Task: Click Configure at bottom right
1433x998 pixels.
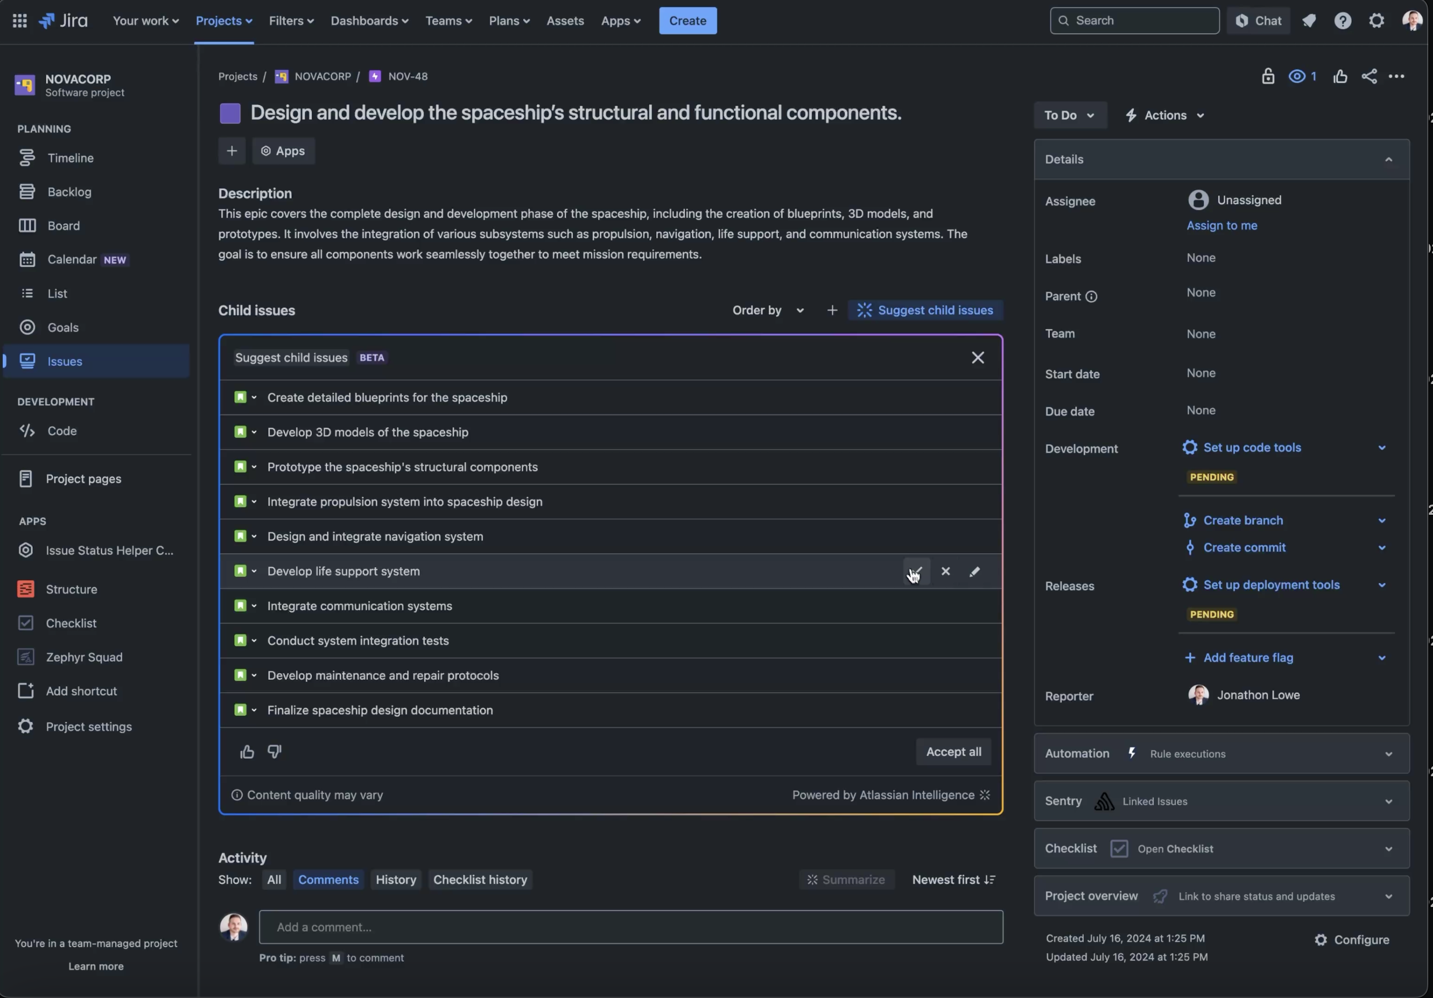Action: (1352, 940)
